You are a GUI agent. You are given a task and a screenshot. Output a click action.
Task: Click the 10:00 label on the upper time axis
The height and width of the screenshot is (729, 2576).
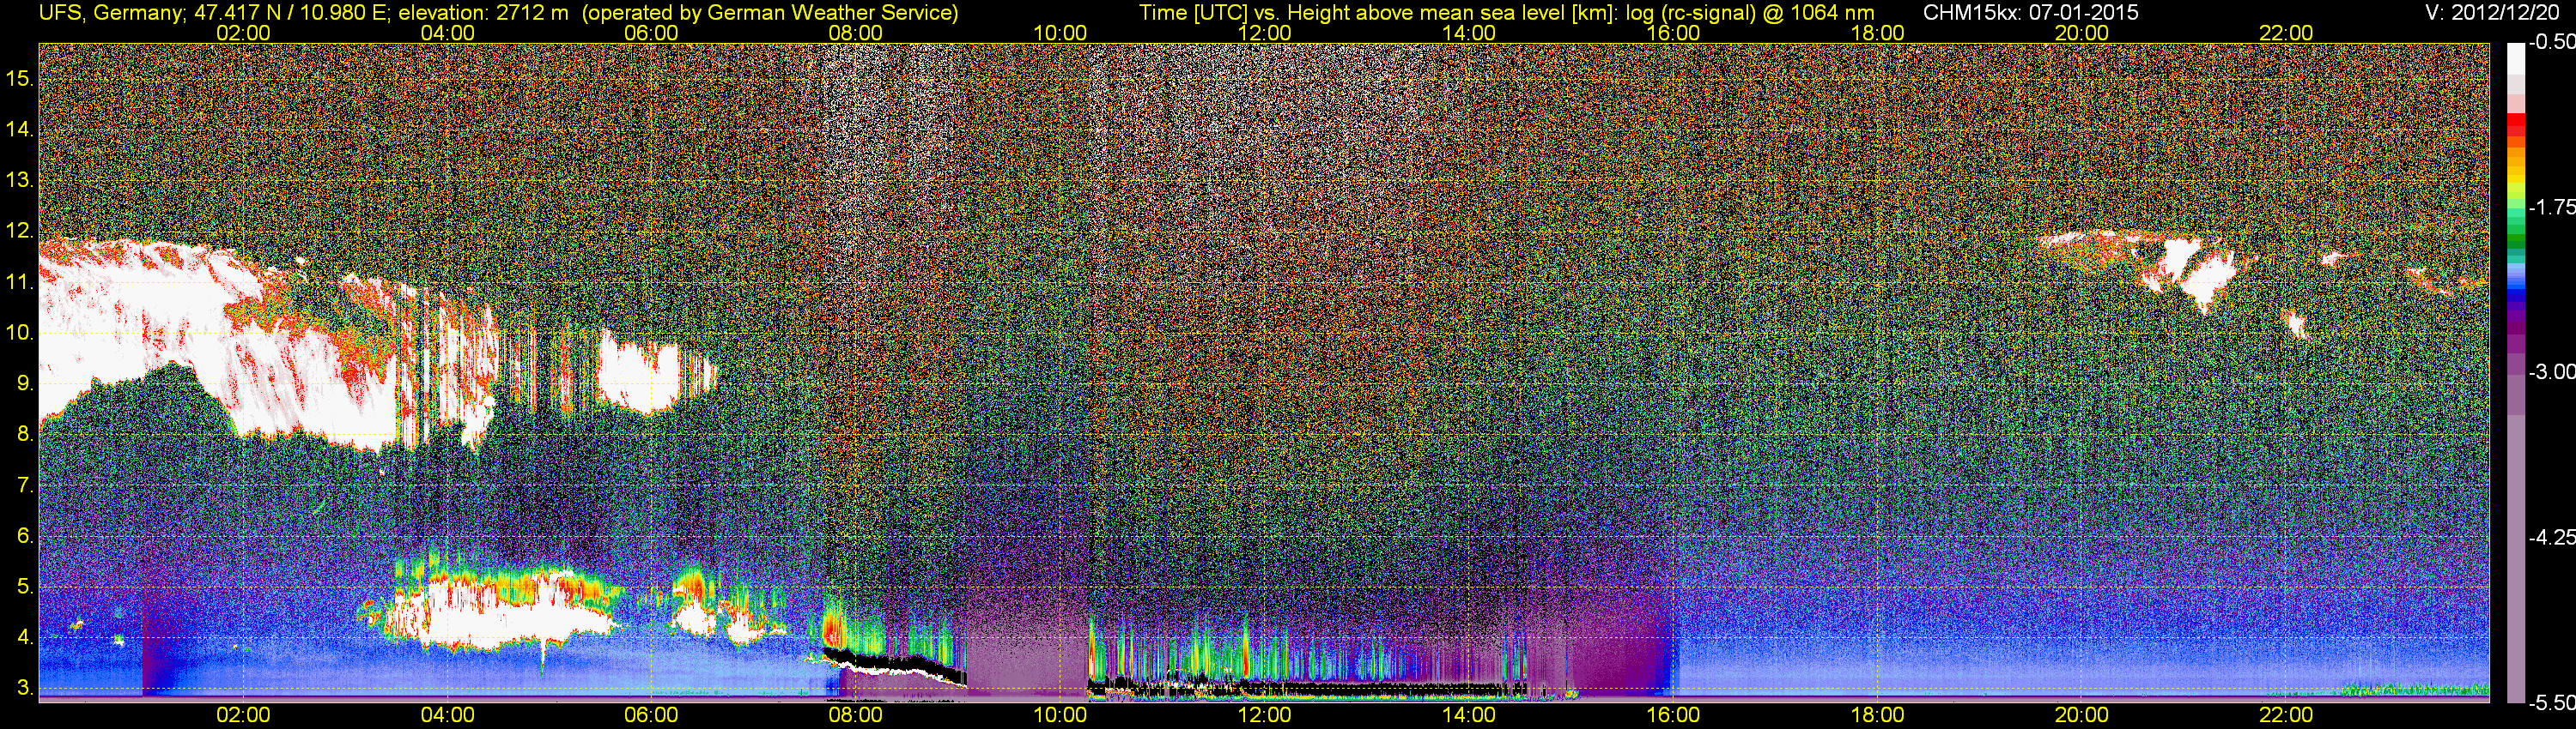pos(1060,33)
